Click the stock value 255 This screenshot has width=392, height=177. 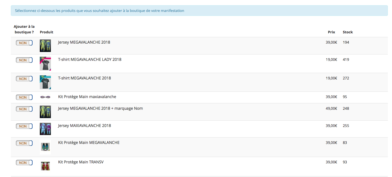346,126
